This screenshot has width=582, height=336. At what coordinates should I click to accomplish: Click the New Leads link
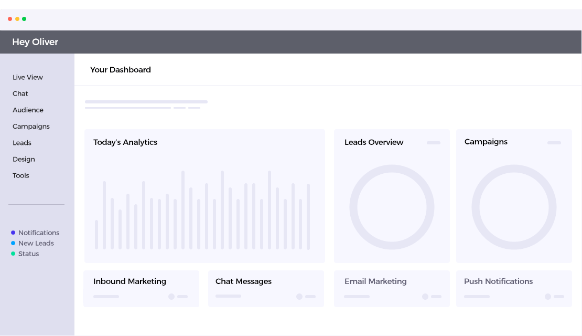36,243
